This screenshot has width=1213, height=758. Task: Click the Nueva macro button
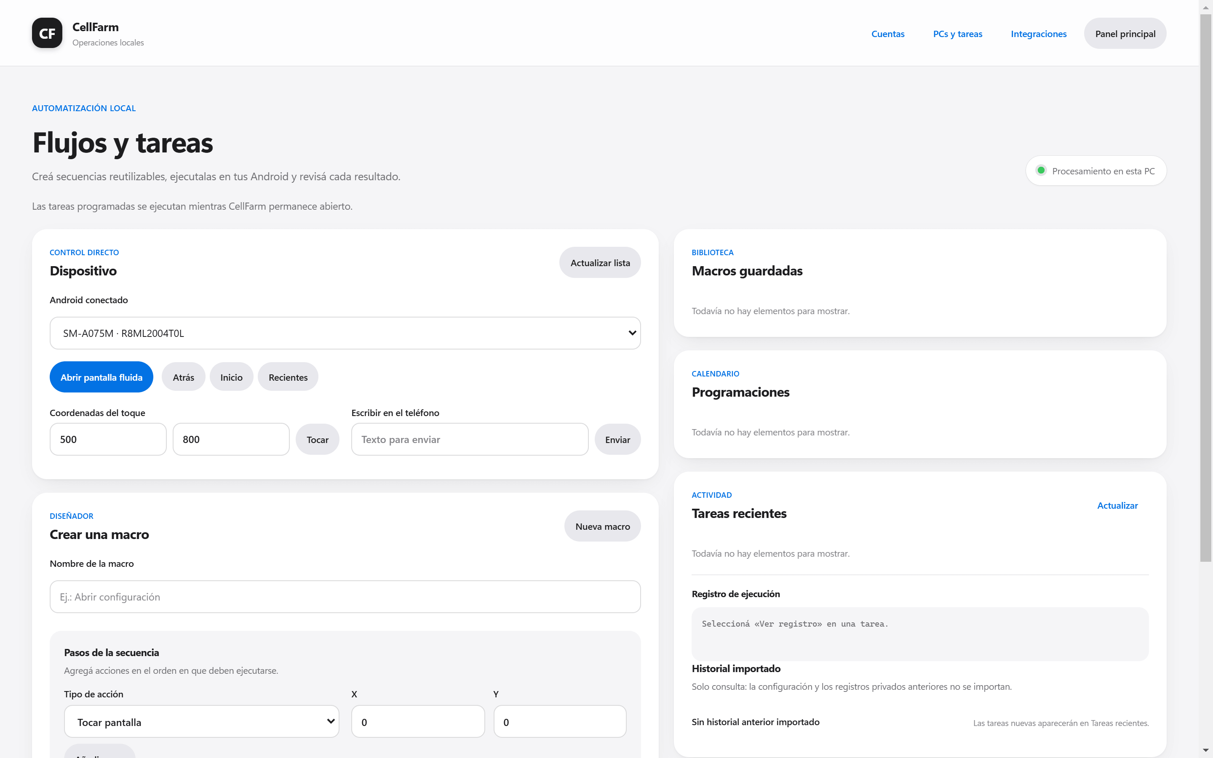click(x=602, y=526)
